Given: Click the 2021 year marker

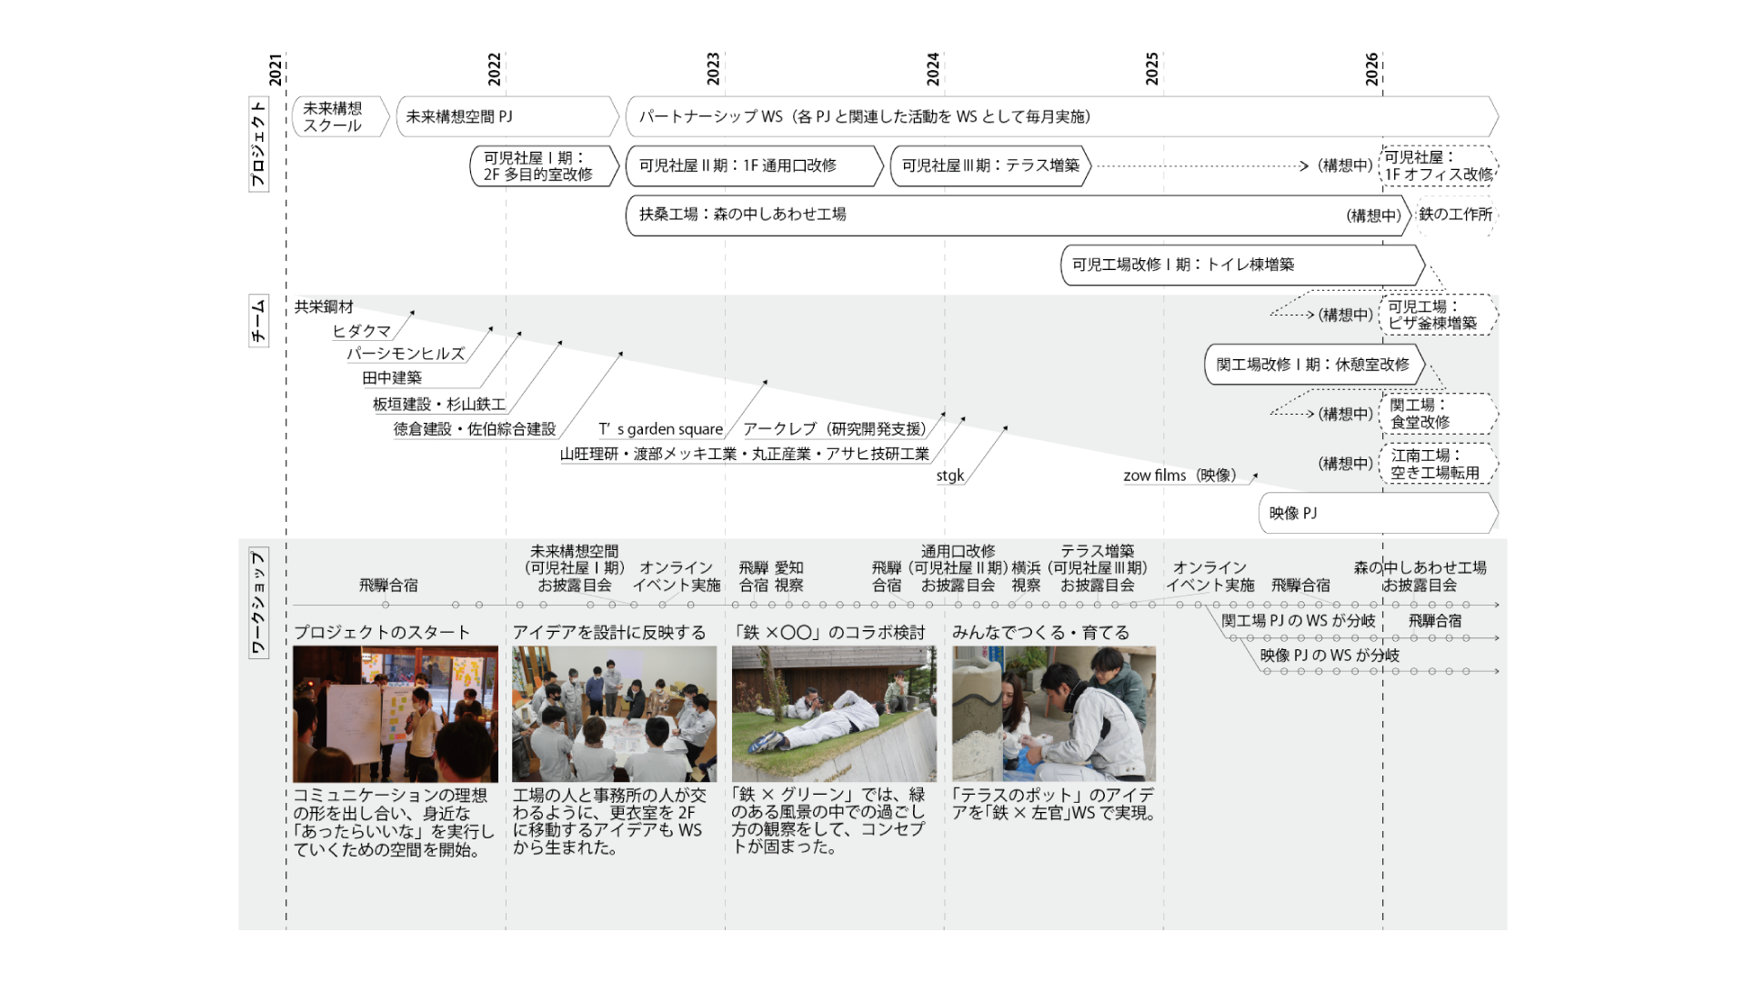Looking at the screenshot, I should pos(275,70).
